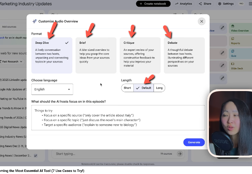Select the Trends to Know source

pyautogui.click(x=13, y=108)
